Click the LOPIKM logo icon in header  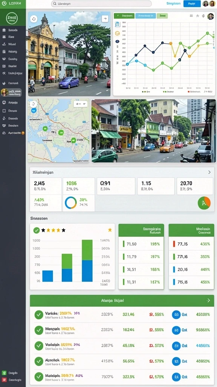(x=4, y=3)
